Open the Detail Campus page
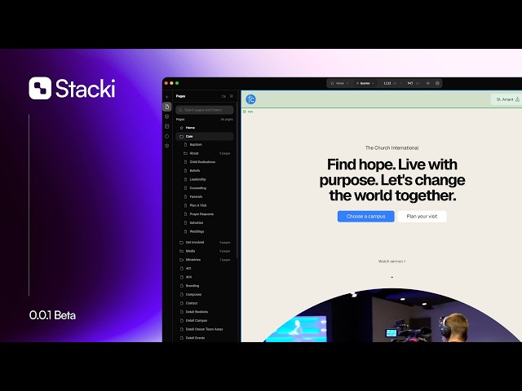 (x=205, y=320)
